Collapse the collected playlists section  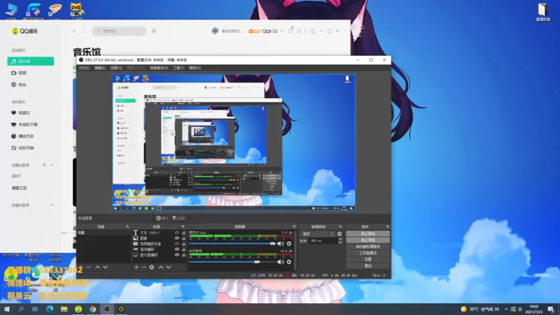pyautogui.click(x=52, y=205)
